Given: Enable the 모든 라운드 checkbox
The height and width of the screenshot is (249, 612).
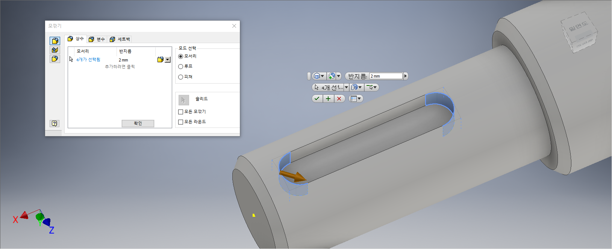Looking at the screenshot, I should 180,122.
